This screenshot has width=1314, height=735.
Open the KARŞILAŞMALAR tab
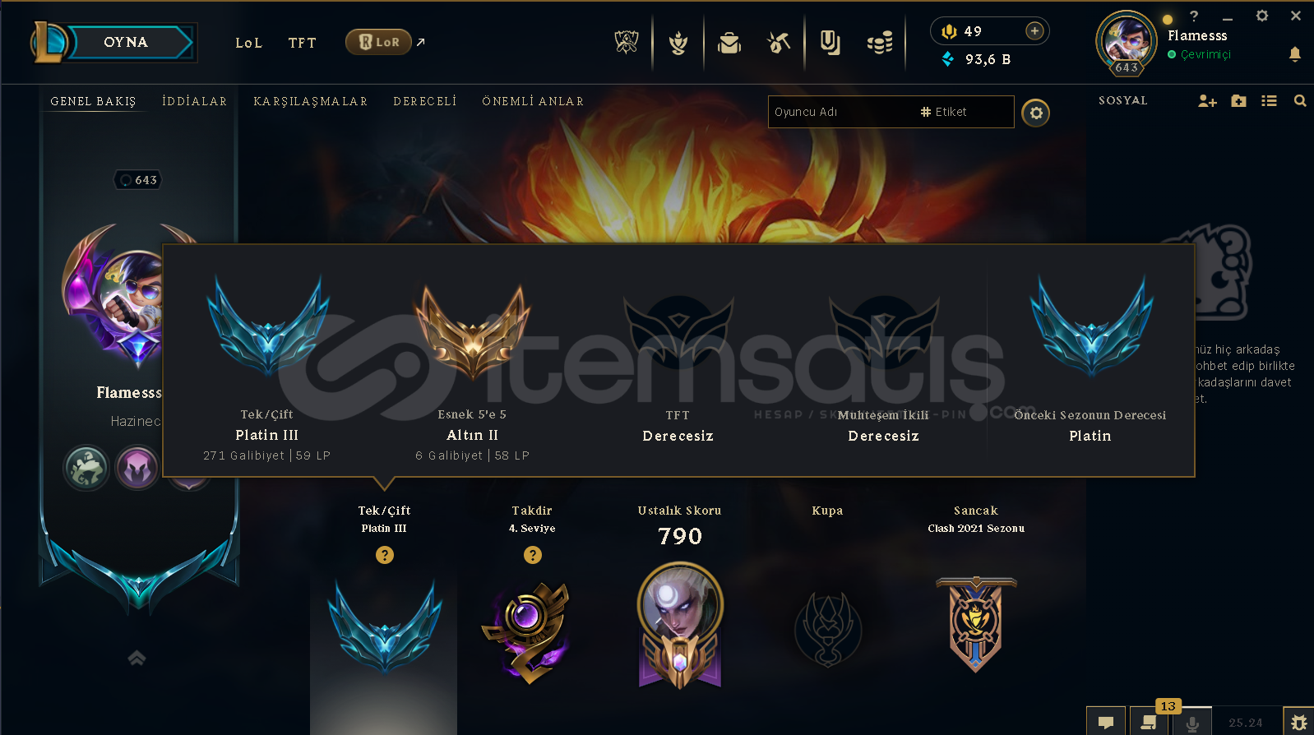pos(311,101)
